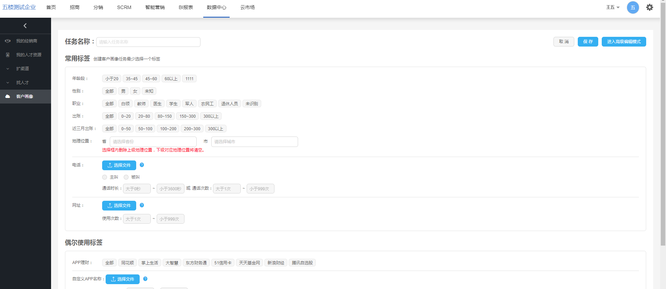
Task: Switch to the BI报表 top menu
Action: tap(186, 7)
